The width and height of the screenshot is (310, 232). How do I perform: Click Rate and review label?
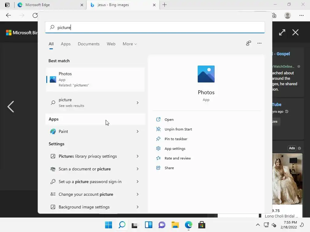(x=177, y=158)
